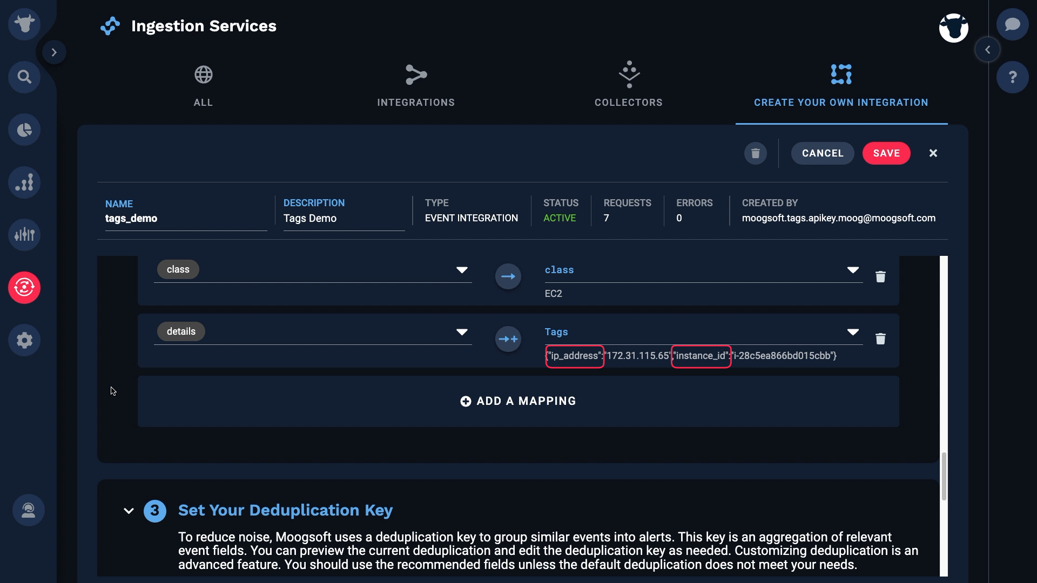Open the class source field dropdown

(462, 270)
